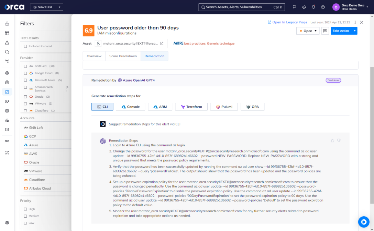The image size is (374, 231).
Task: Generate remediation steps for Terraform
Action: 191,107
